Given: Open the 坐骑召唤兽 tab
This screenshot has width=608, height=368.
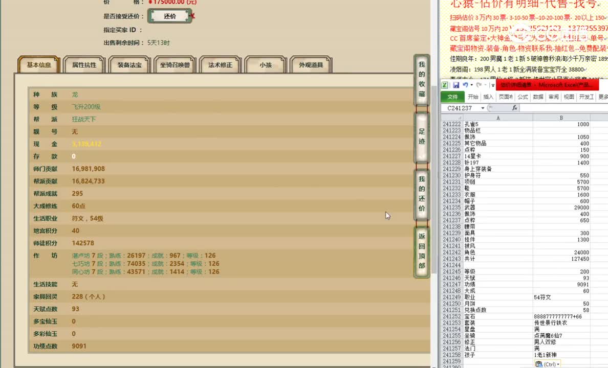Looking at the screenshot, I should pos(175,65).
